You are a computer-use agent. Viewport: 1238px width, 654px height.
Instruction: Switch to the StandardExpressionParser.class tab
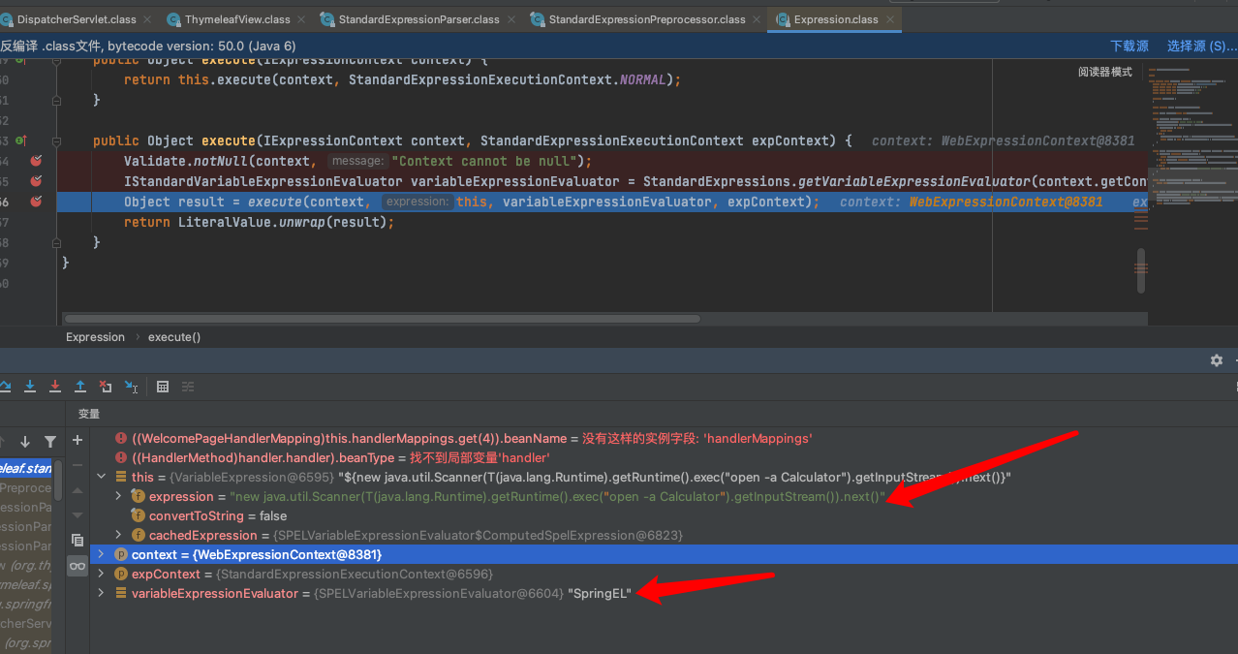[418, 19]
